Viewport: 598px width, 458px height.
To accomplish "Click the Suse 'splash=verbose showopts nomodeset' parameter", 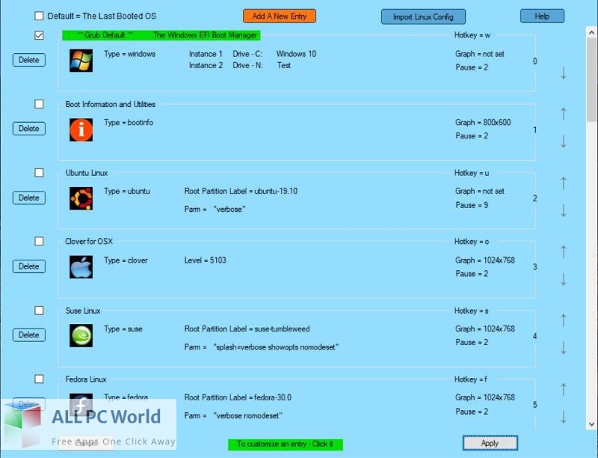I will [276, 347].
